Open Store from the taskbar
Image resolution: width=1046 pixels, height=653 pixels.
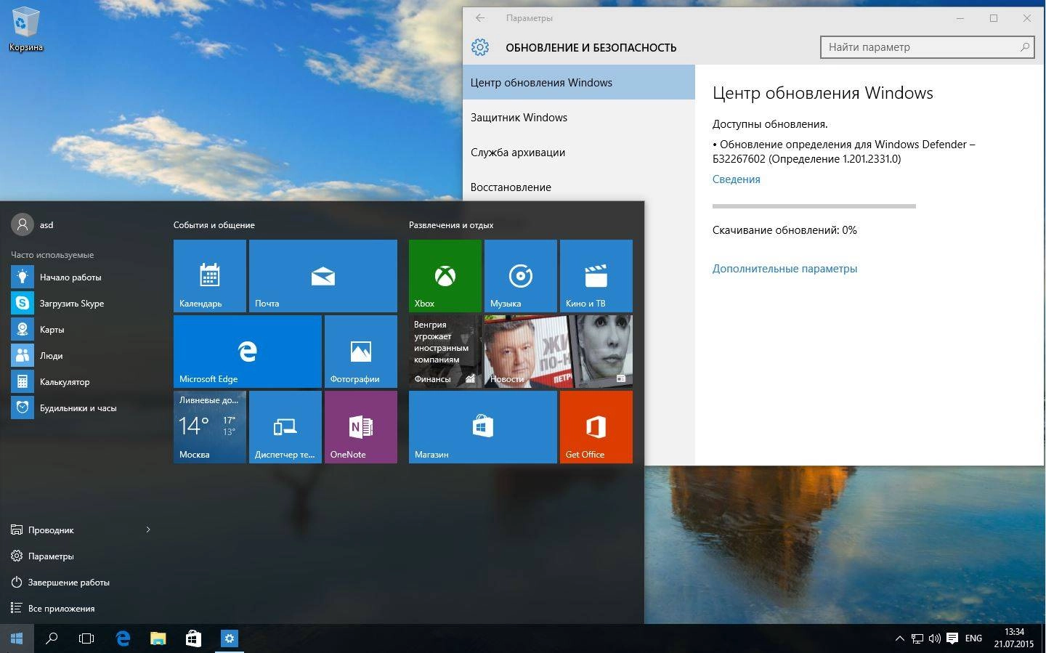pyautogui.click(x=193, y=638)
